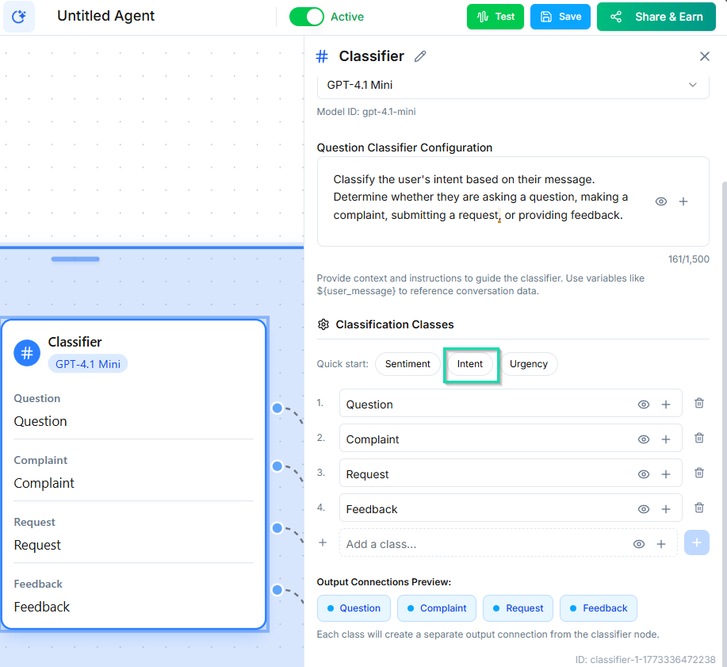Select the Urgency quick start option
Screen dimensions: 727x667
click(529, 364)
